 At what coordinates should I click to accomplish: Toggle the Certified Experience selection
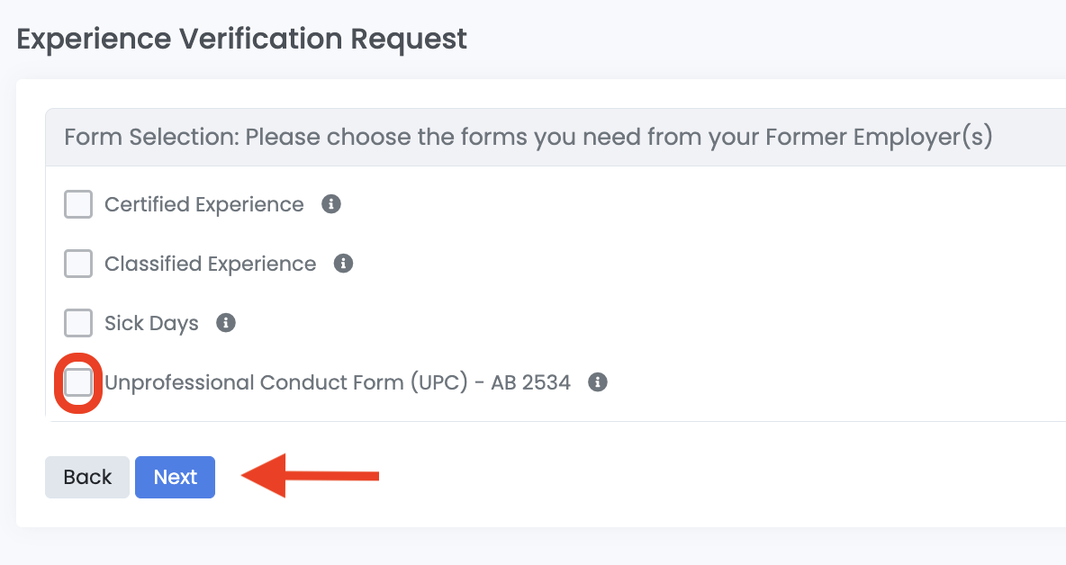pyautogui.click(x=77, y=204)
